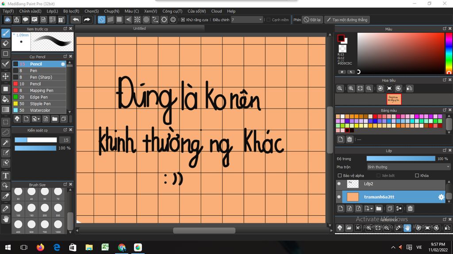Zoom in on the navigator panel
The height and width of the screenshot is (254, 453).
(x=351, y=88)
